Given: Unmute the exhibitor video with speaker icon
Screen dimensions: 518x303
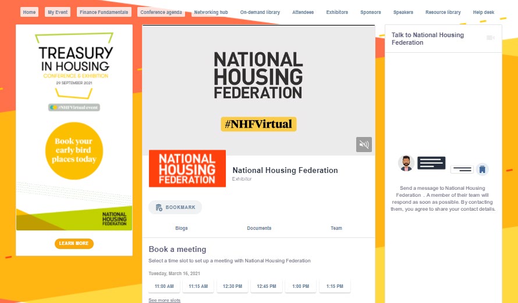Looking at the screenshot, I should pos(364,145).
